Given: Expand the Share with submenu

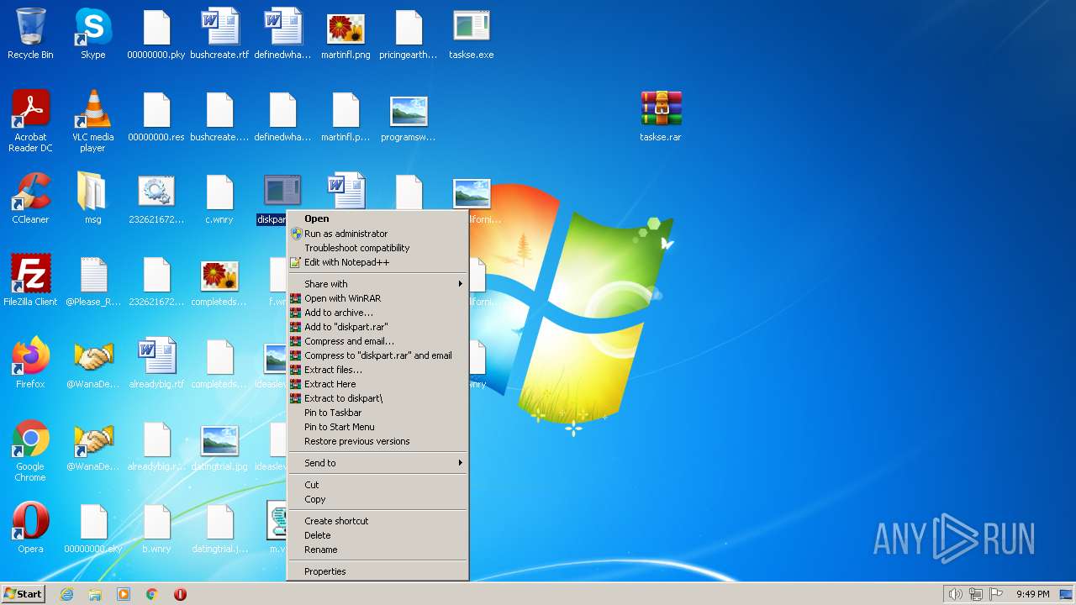Looking at the screenshot, I should point(377,284).
